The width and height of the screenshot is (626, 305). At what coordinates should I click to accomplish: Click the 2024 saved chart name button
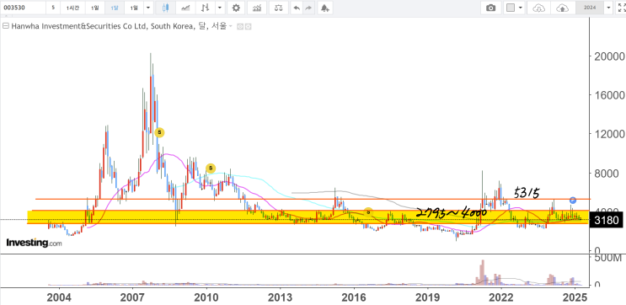[590, 8]
